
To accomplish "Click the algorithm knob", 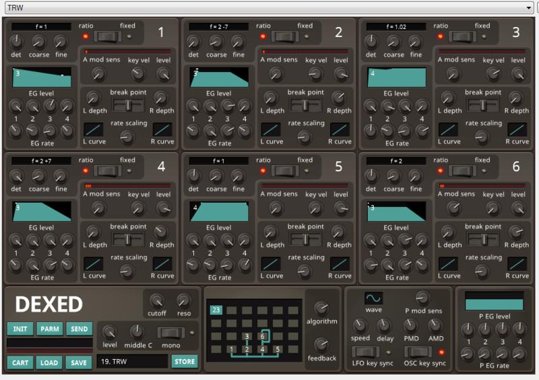I will (321, 308).
